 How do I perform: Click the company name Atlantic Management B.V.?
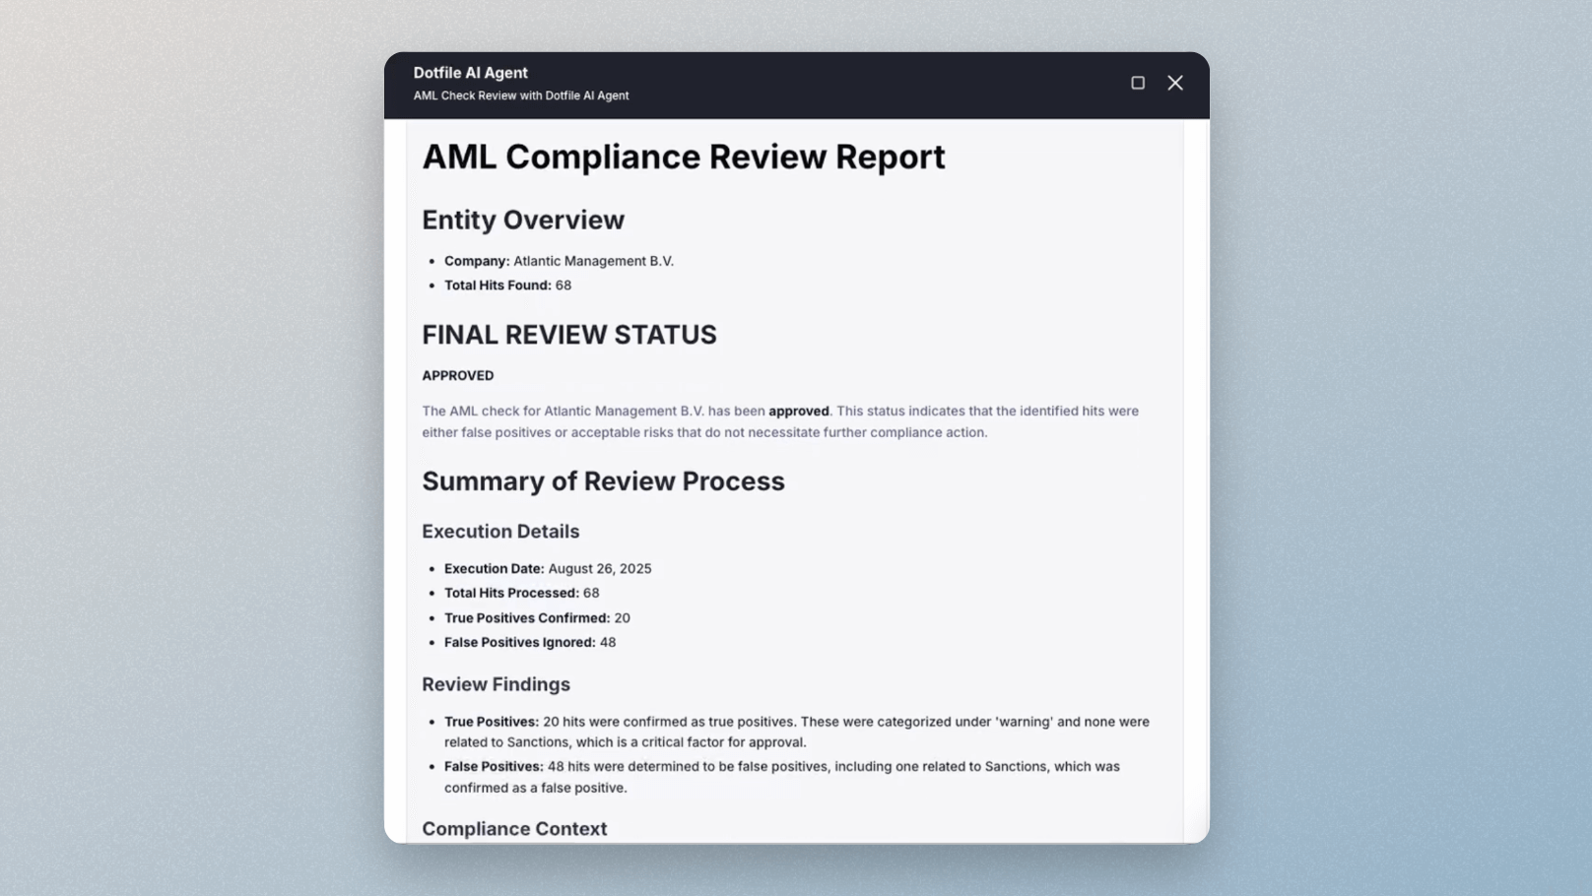pos(592,261)
